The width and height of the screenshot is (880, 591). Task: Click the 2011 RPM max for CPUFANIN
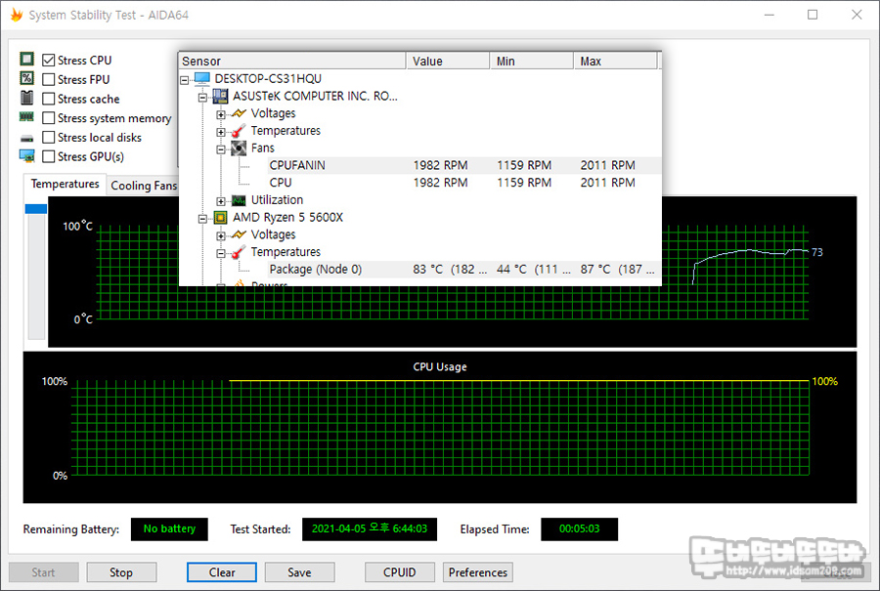pos(608,165)
